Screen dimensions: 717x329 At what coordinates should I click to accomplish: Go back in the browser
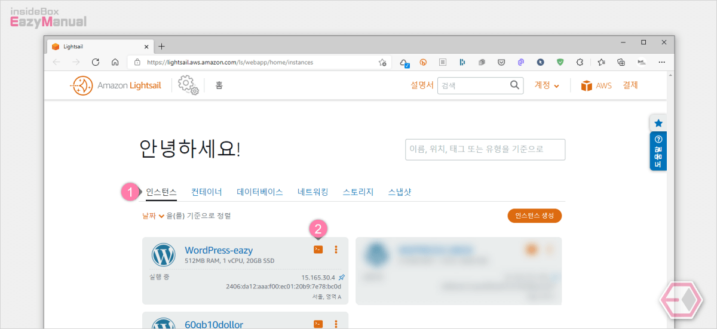point(56,62)
